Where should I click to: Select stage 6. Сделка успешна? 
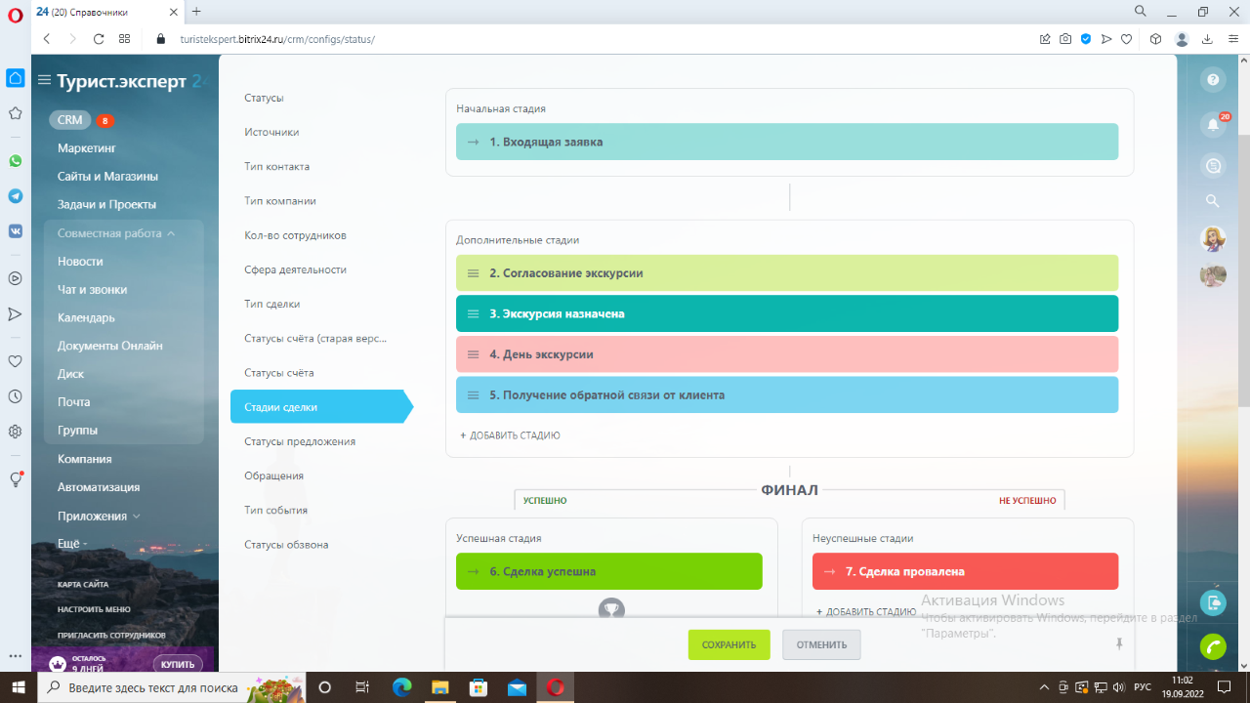click(x=608, y=571)
